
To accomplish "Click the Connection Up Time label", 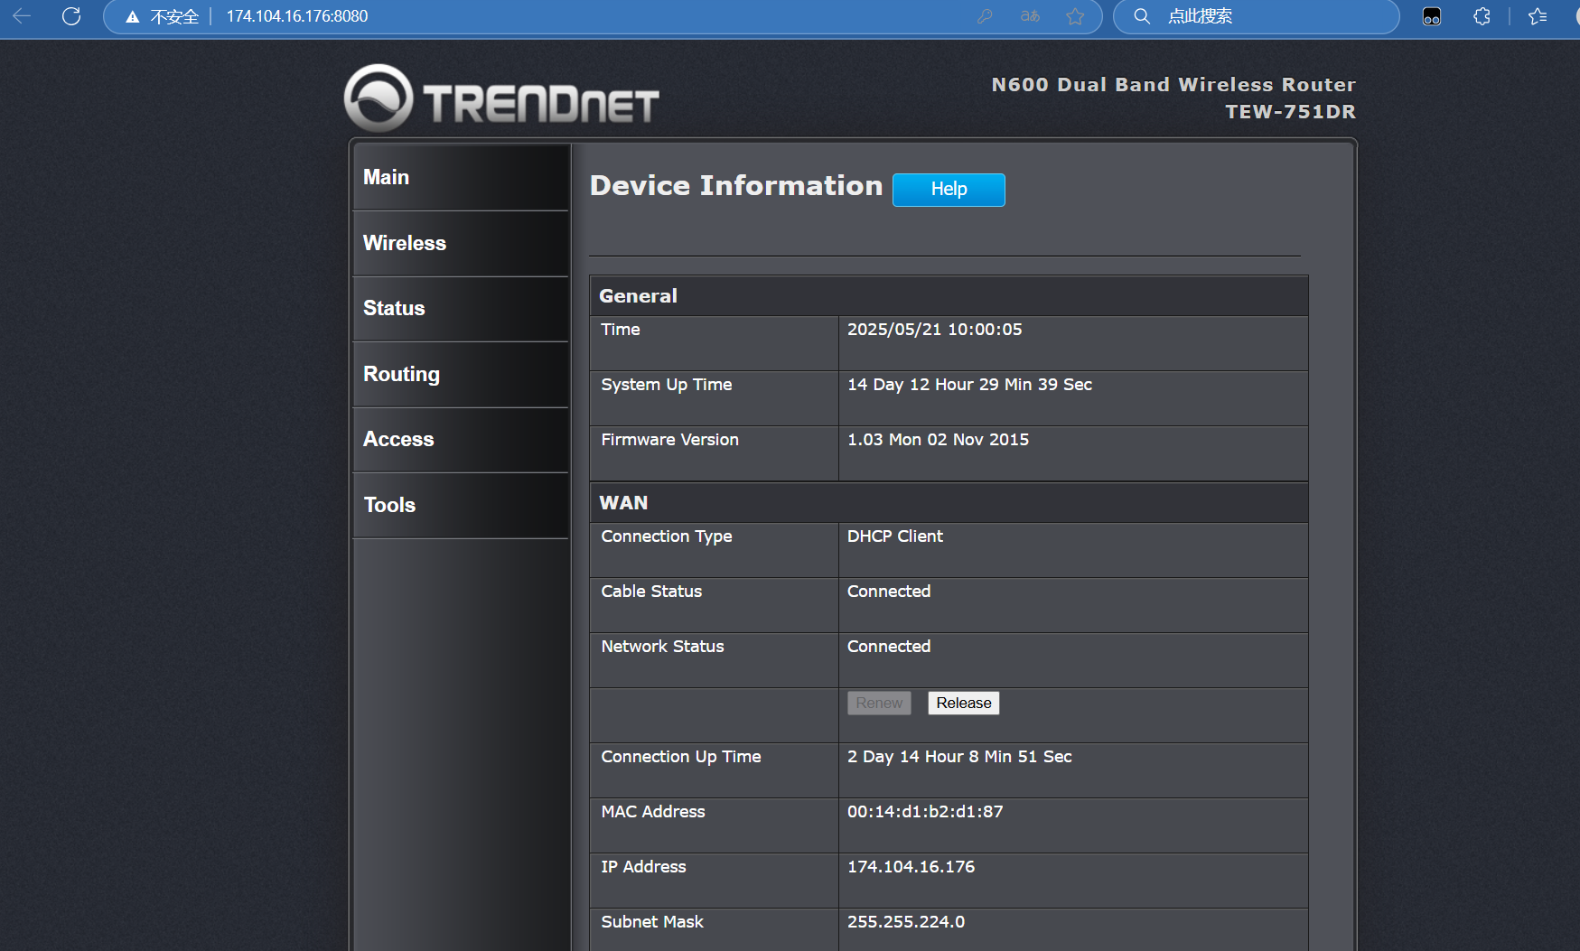I will pos(681,757).
